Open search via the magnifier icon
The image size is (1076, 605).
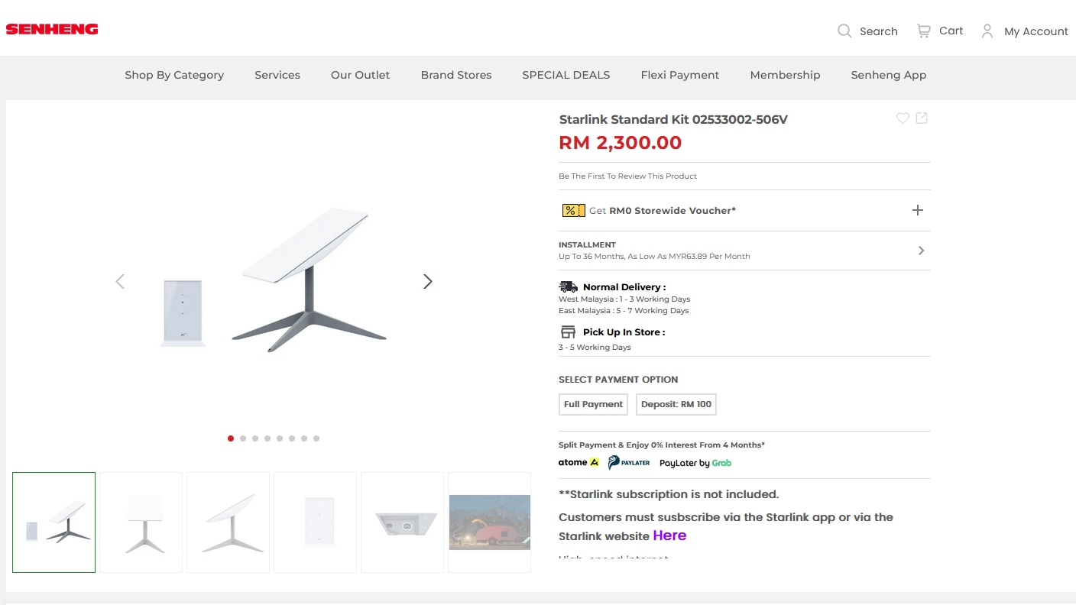pyautogui.click(x=844, y=31)
